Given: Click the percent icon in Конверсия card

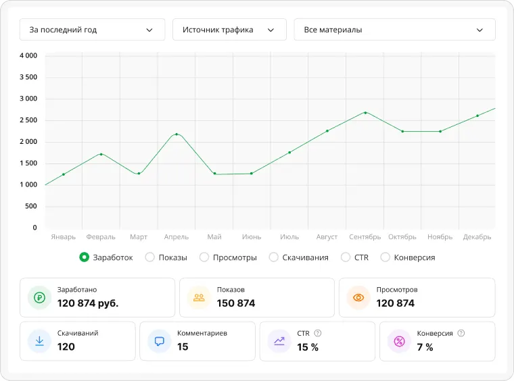Looking at the screenshot, I should 399,341.
